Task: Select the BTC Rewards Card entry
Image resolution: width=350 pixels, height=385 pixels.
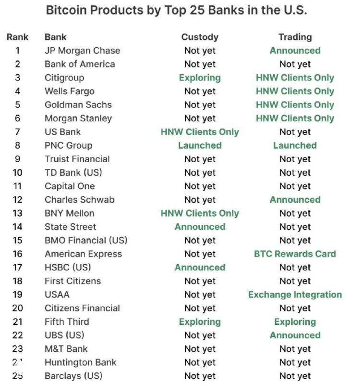Action: pyautogui.click(x=295, y=254)
